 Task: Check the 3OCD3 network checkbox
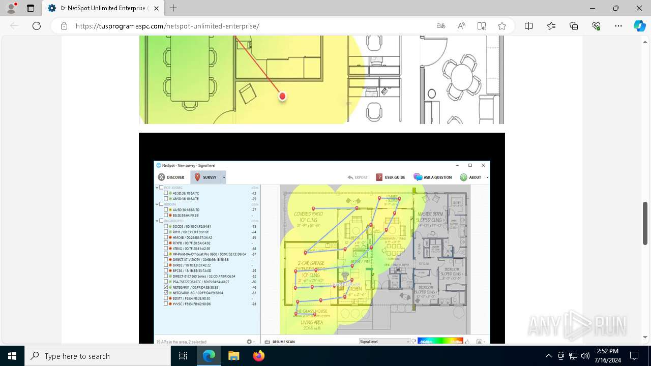[x=166, y=226]
